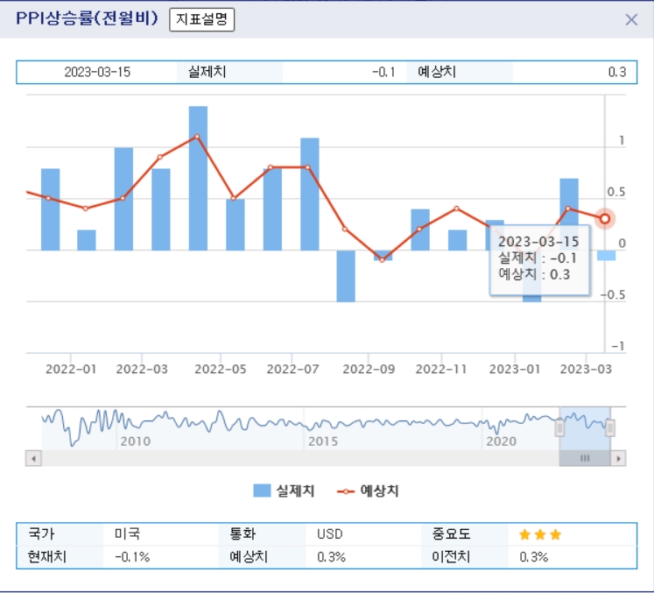Click the right range handle of navigator
654x593 pixels.
pyautogui.click(x=610, y=427)
